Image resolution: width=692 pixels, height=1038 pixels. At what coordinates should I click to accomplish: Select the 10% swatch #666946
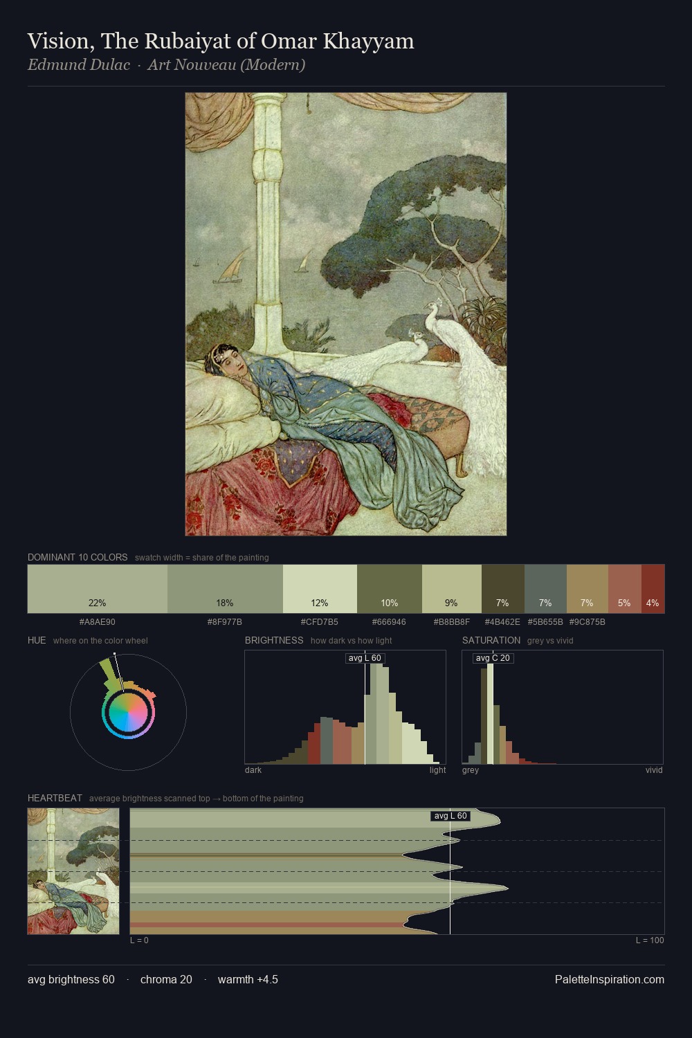[390, 589]
